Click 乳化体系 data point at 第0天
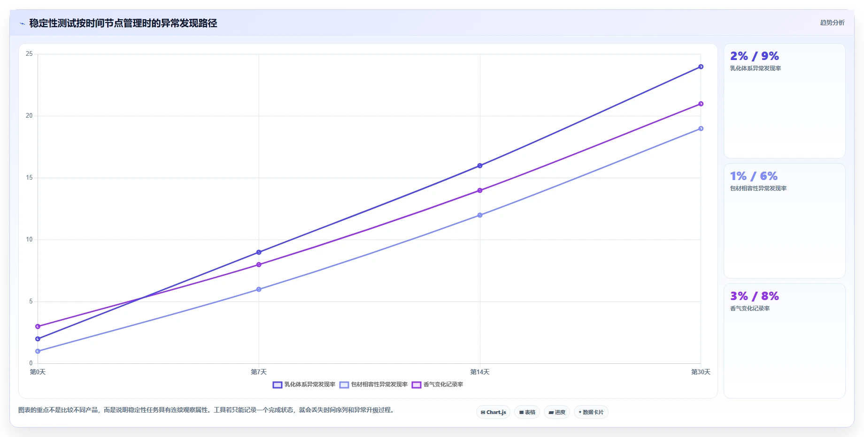 [x=38, y=339]
